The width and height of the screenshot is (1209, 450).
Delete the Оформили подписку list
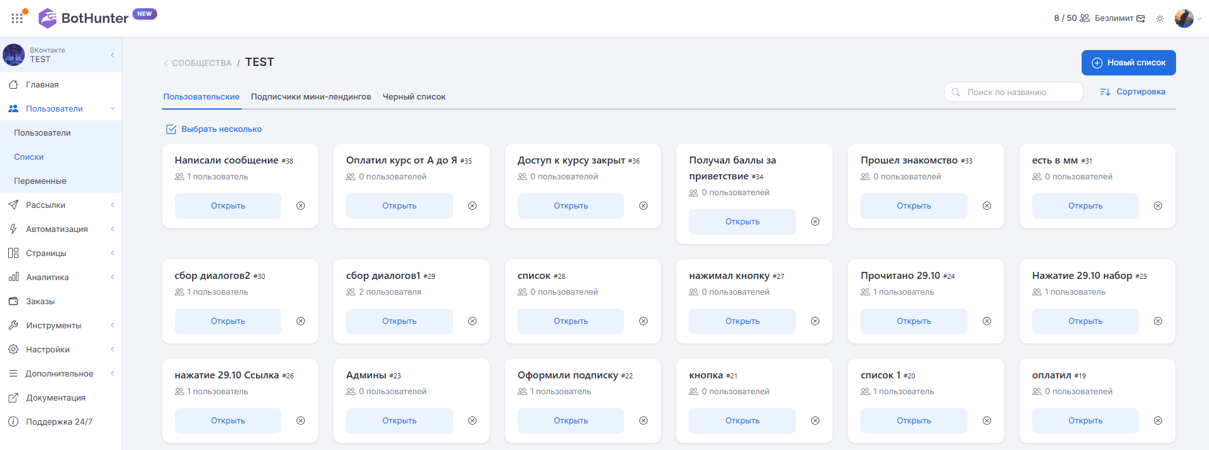tap(643, 421)
